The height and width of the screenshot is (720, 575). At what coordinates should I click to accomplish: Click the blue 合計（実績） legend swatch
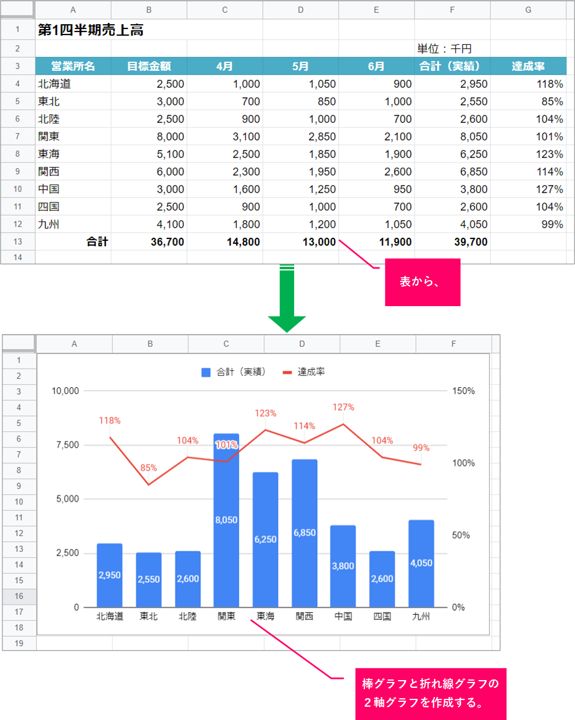click(206, 373)
